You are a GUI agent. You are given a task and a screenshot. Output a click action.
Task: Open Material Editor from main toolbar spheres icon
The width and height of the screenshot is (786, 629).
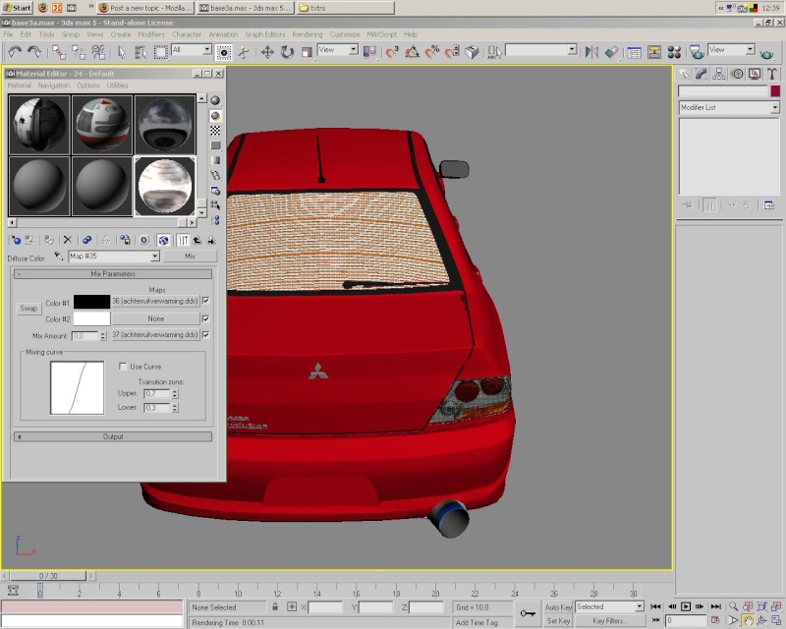pyautogui.click(x=674, y=52)
